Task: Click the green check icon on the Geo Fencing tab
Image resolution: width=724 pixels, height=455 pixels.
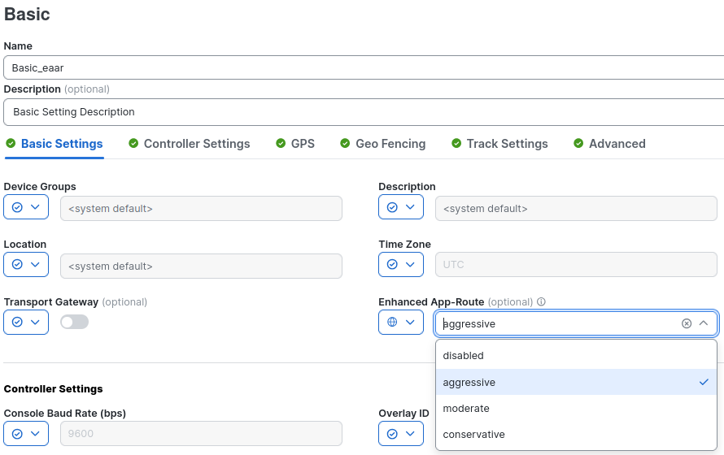Action: click(x=345, y=144)
